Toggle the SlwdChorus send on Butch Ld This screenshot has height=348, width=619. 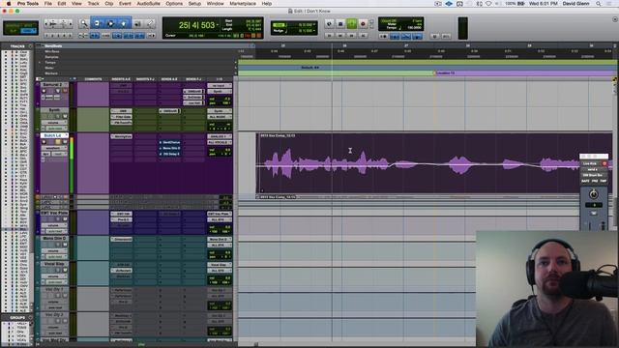point(171,142)
